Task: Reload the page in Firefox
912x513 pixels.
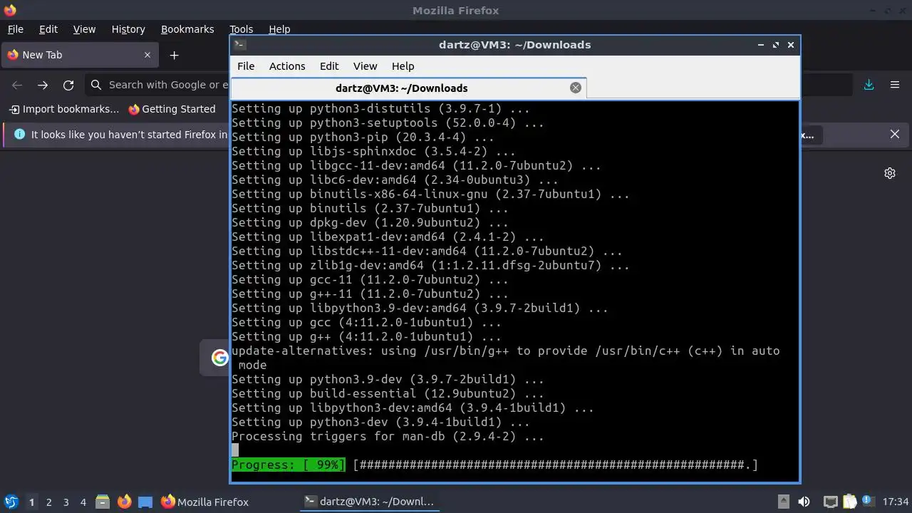Action: [x=68, y=85]
